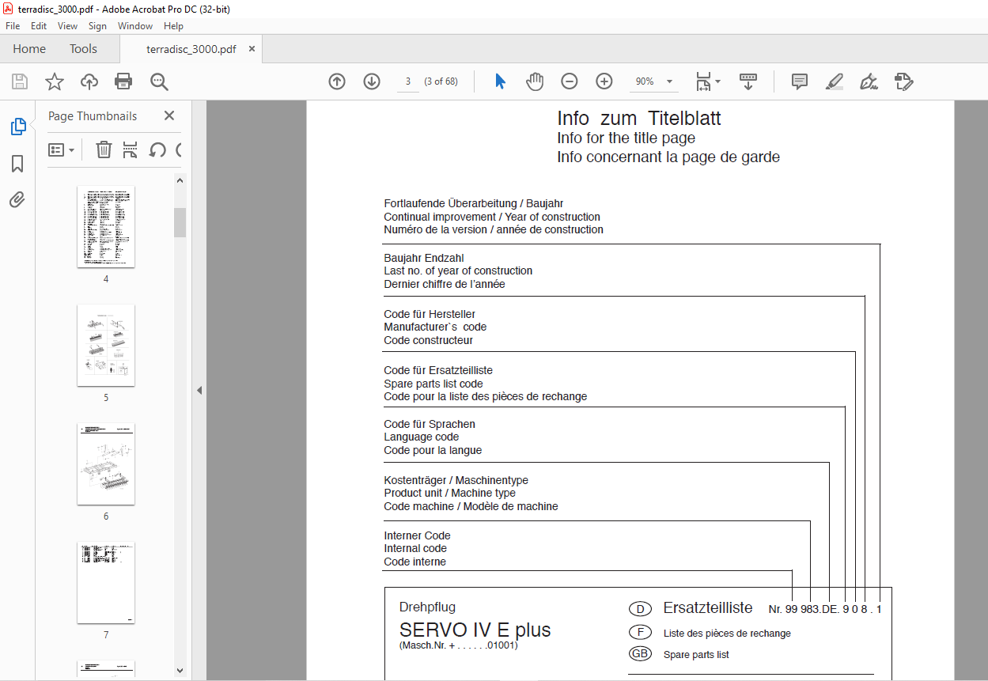Select page 6 thumbnail
The image size is (988, 681).
(x=106, y=464)
